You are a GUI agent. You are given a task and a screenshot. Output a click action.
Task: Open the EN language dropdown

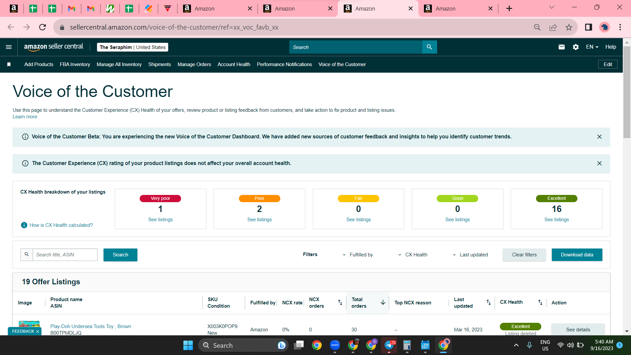tap(592, 47)
